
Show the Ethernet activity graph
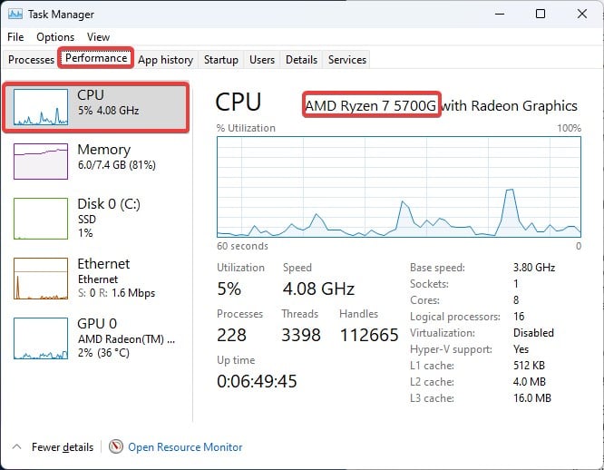coord(40,278)
